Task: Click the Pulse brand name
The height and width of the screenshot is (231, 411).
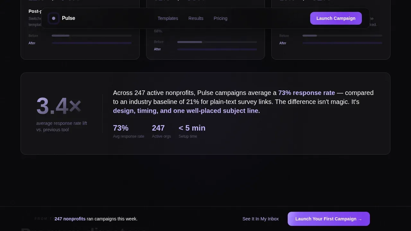Action: [x=68, y=18]
